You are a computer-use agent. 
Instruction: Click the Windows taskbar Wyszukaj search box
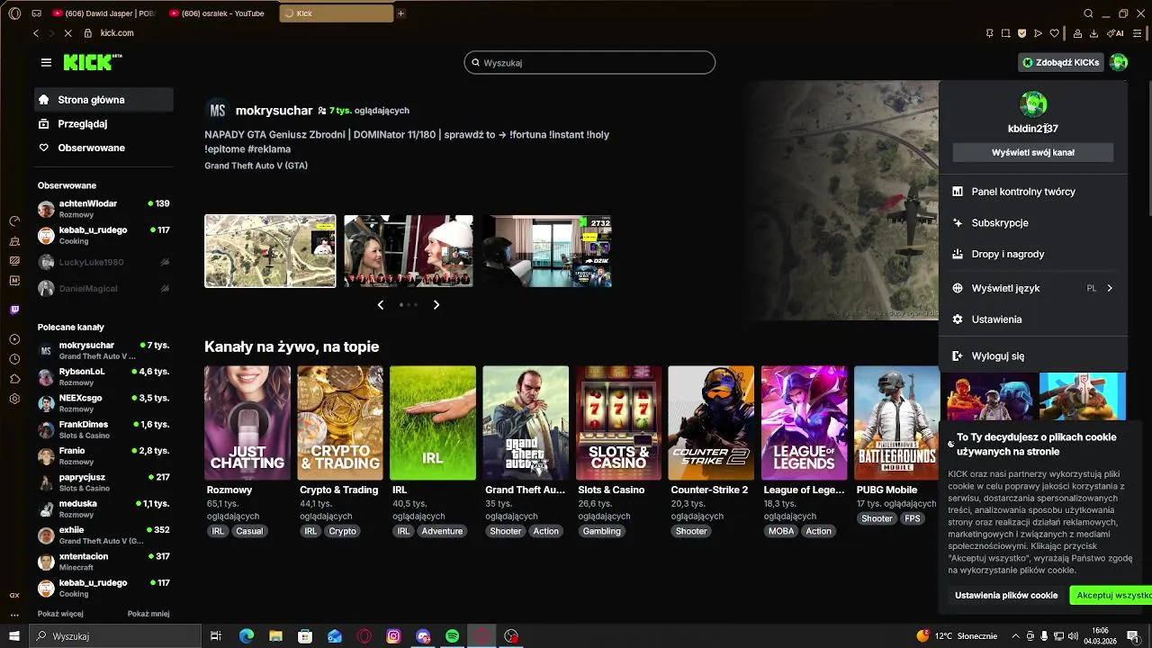click(x=115, y=636)
